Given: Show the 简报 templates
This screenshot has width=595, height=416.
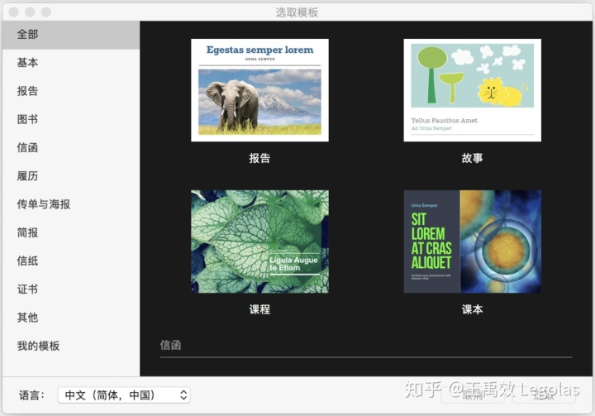Looking at the screenshot, I should pyautogui.click(x=71, y=232).
